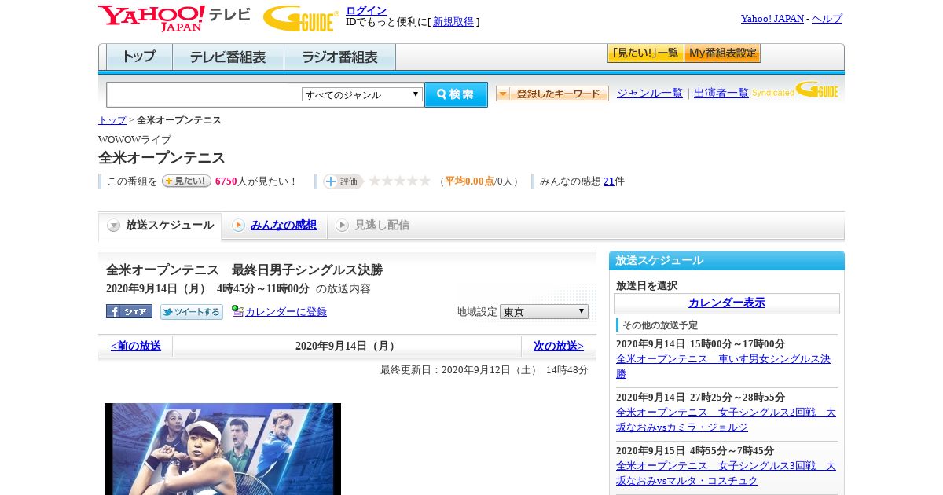Click the 放送スケジュール sidebar panel header
The image size is (943, 495).
[727, 261]
